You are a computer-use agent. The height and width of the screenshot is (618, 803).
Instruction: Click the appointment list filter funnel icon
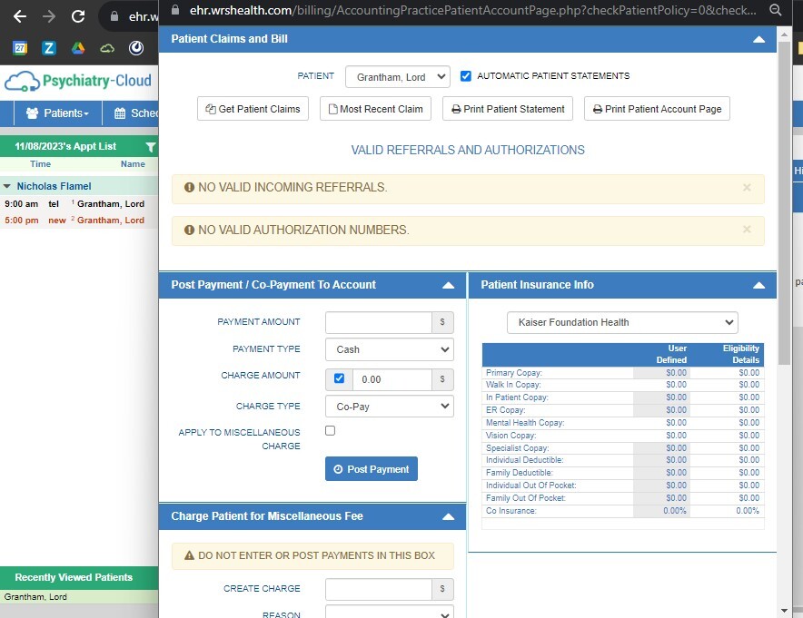point(151,146)
